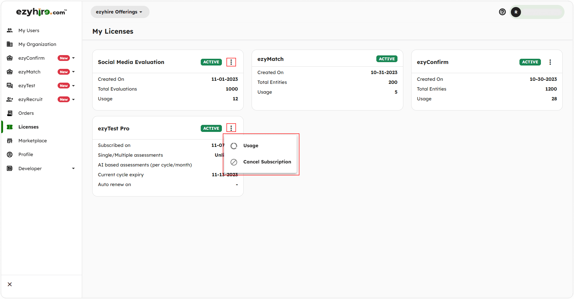Click AI based assessments label
574x299 pixels.
click(145, 165)
